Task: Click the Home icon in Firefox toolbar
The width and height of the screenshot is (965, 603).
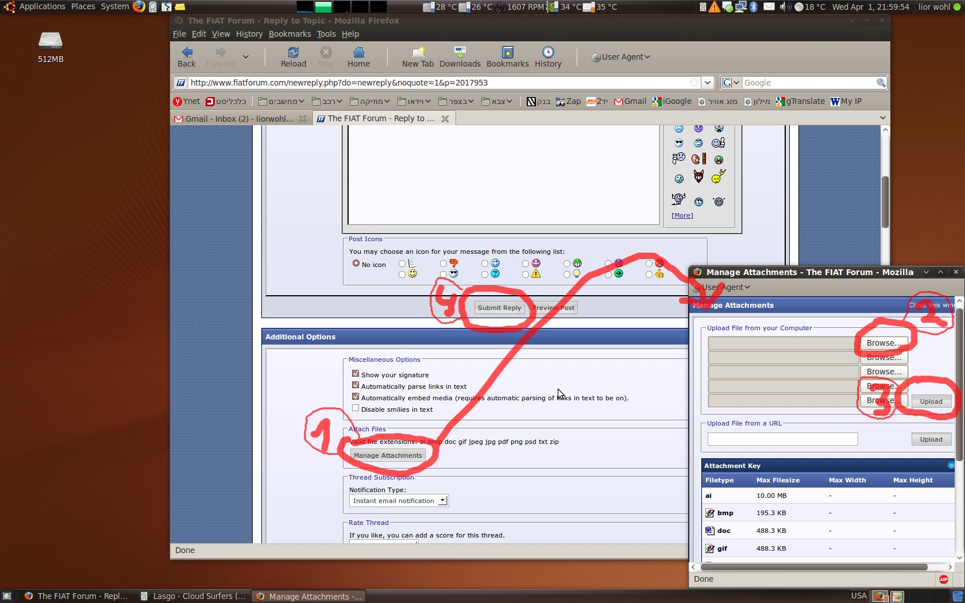Action: 359,52
